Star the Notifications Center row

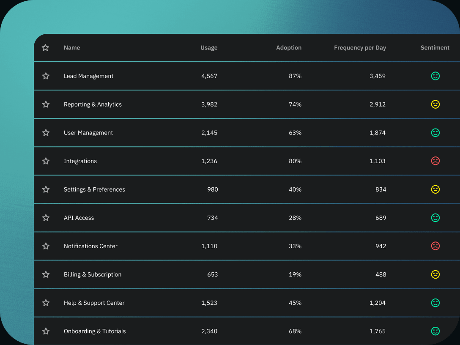46,246
